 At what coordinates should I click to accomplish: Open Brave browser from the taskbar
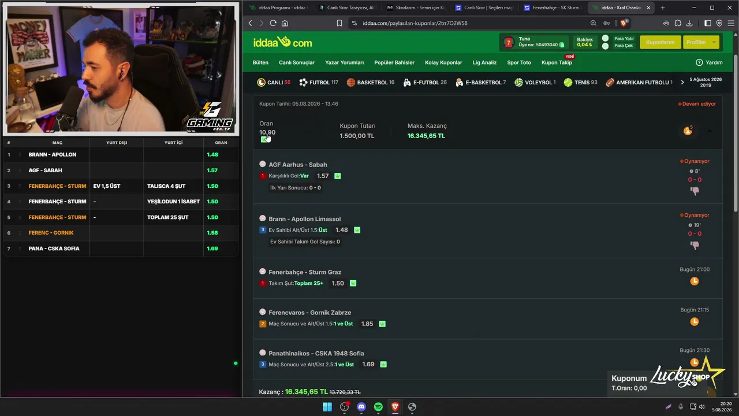395,407
